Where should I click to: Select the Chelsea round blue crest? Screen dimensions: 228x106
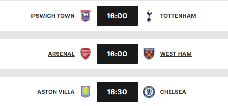[x=149, y=92]
